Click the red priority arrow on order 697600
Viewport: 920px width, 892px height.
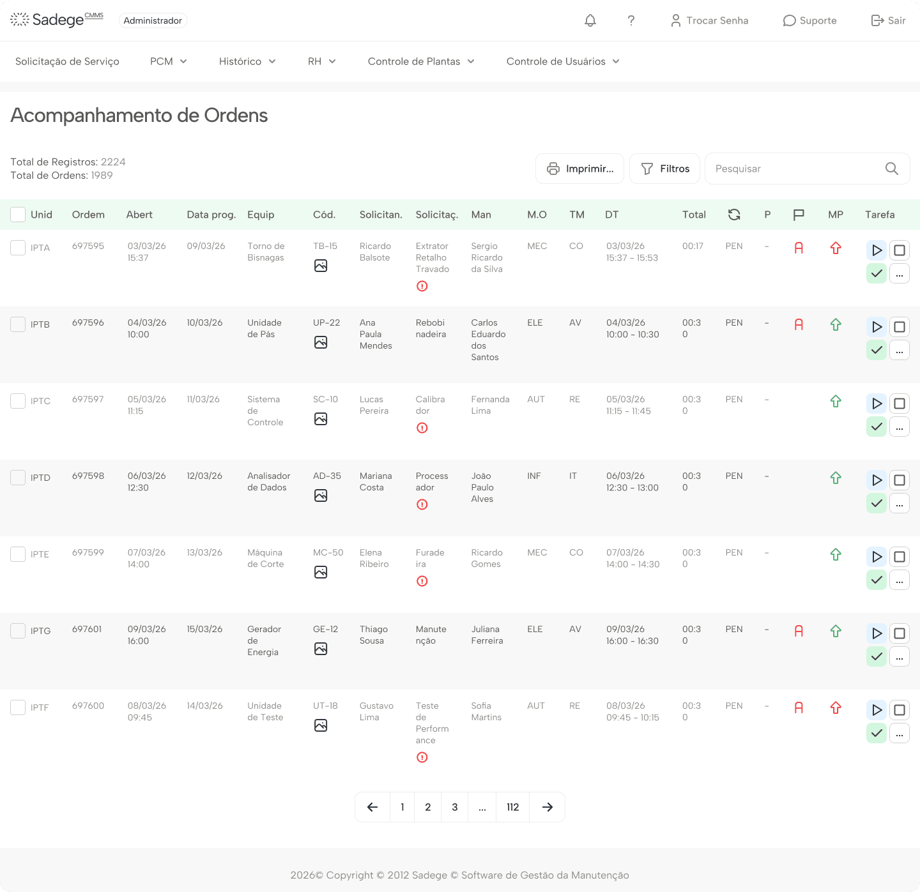pos(836,708)
